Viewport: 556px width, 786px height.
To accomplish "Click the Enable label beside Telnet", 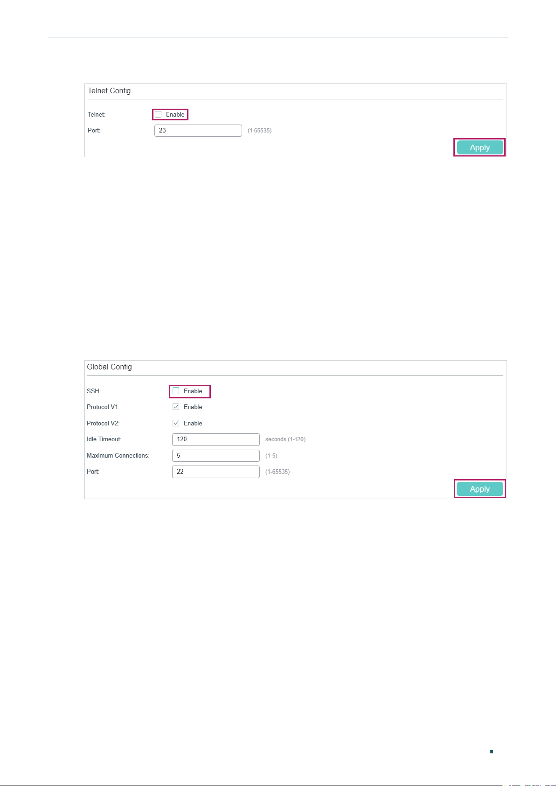I will pos(175,114).
